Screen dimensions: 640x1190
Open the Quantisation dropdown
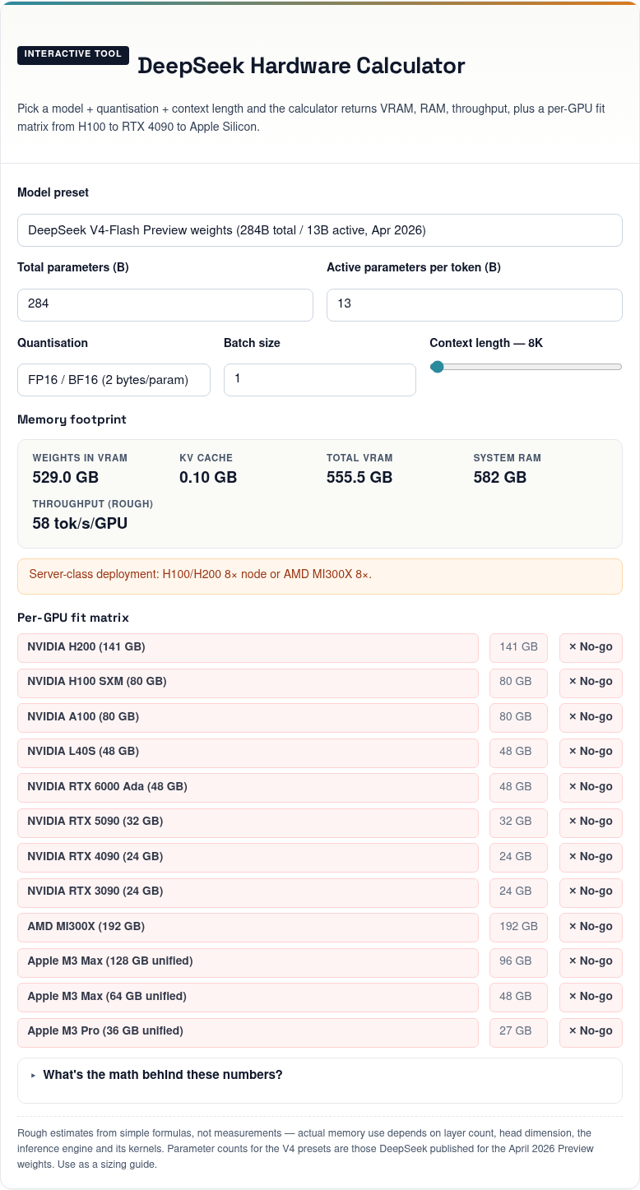tap(114, 380)
